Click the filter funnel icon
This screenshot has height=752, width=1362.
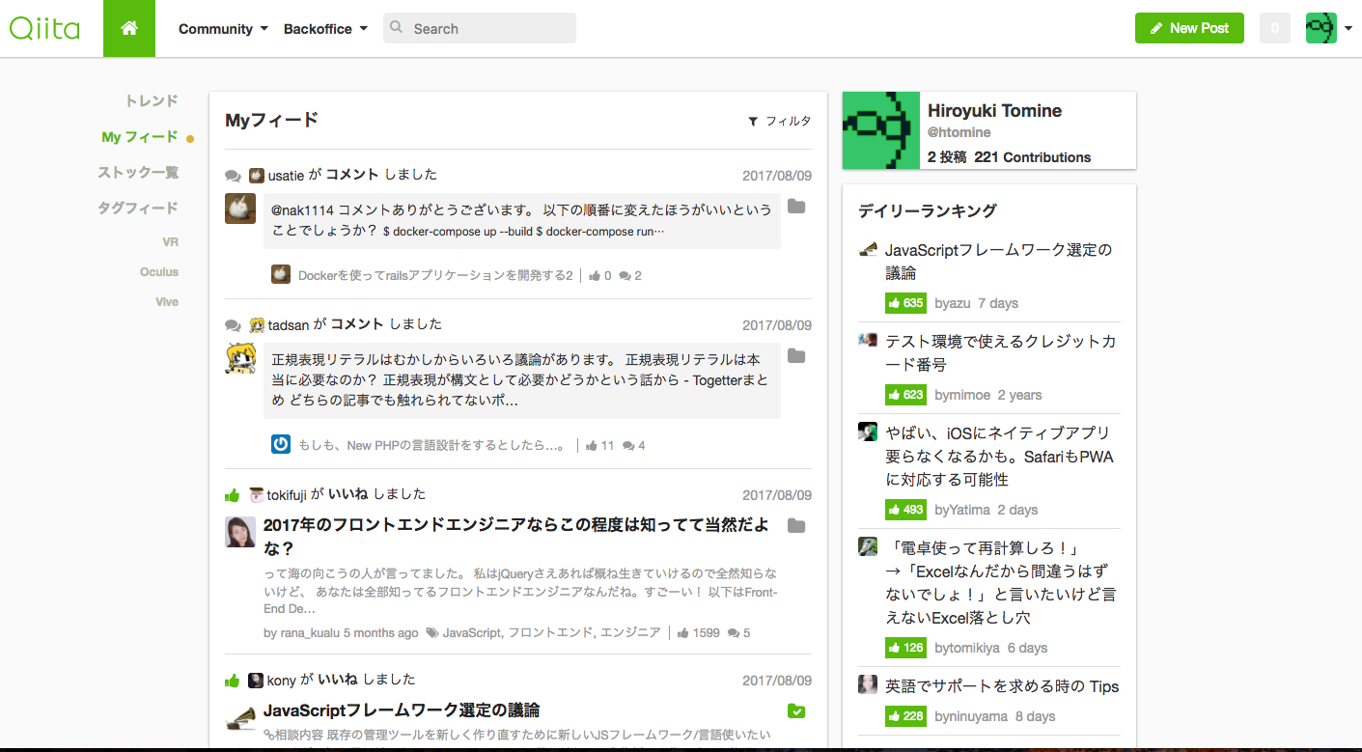(753, 122)
